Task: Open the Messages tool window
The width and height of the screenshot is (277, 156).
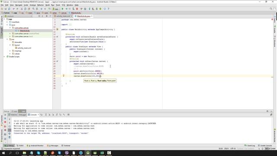Action: tap(53, 146)
